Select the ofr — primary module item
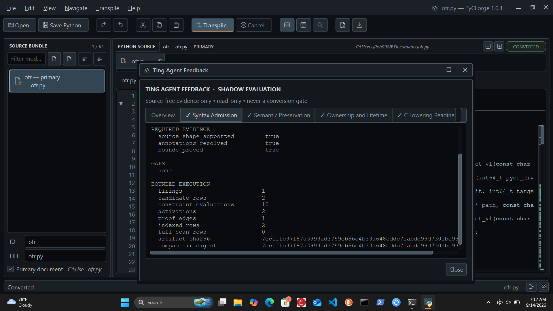The width and height of the screenshot is (553, 311). [57, 81]
